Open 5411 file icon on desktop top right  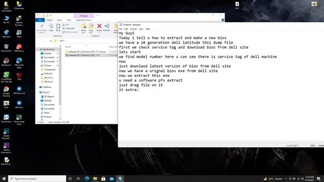click(237, 6)
